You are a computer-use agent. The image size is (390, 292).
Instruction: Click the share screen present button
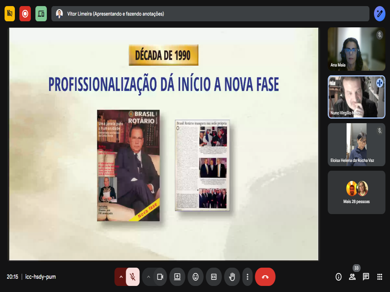coord(177,277)
